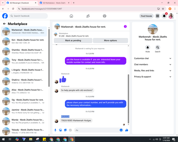Open File Explorer from taskbar

(31, 139)
